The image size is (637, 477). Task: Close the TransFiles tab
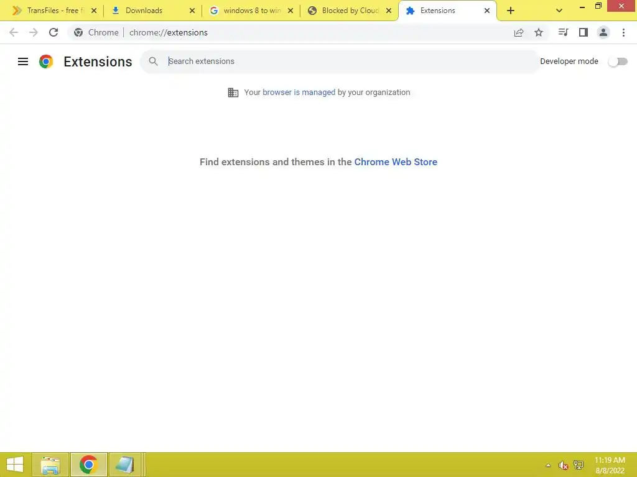tap(94, 11)
